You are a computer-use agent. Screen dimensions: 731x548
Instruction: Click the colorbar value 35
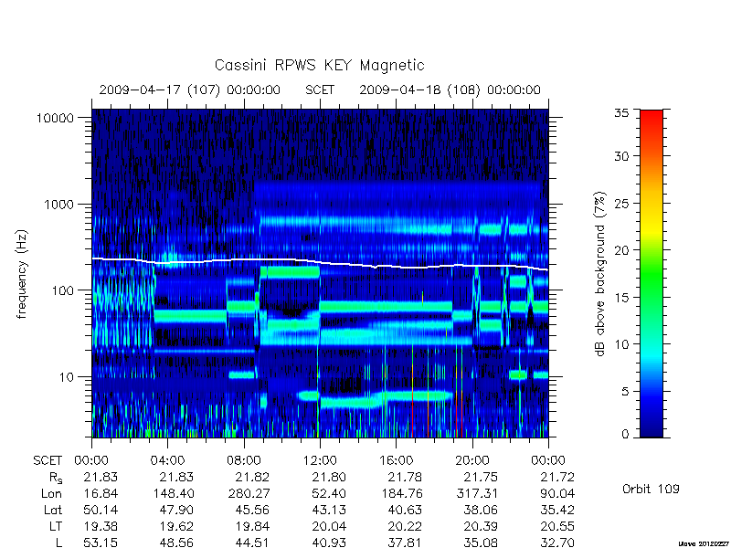tap(621, 113)
